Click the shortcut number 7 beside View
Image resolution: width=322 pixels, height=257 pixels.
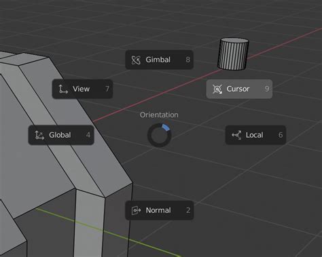107,89
